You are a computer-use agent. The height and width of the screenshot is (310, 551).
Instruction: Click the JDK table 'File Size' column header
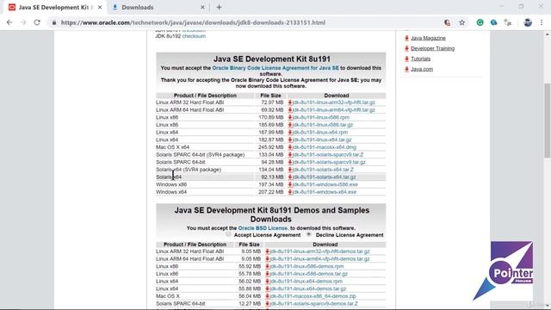(270, 96)
